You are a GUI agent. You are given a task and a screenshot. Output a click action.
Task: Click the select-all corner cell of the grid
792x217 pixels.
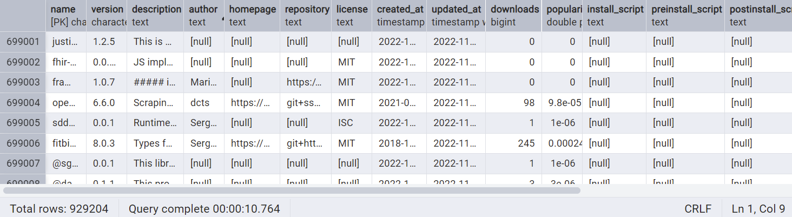(23, 15)
